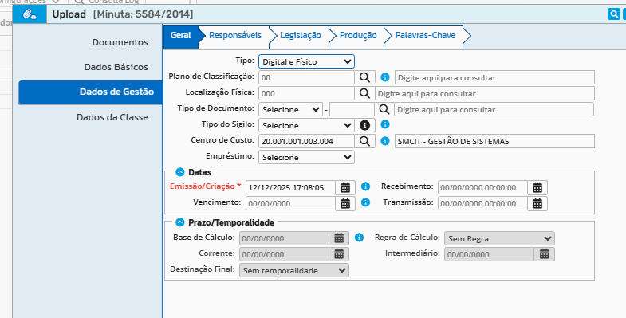The width and height of the screenshot is (626, 318).
Task: Click the Localização Física consult field
Action: [x=485, y=93]
